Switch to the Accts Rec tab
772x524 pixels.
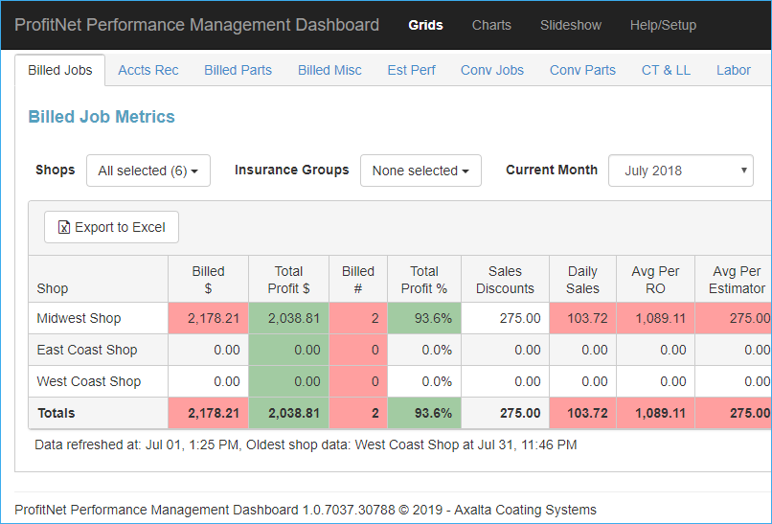point(148,70)
